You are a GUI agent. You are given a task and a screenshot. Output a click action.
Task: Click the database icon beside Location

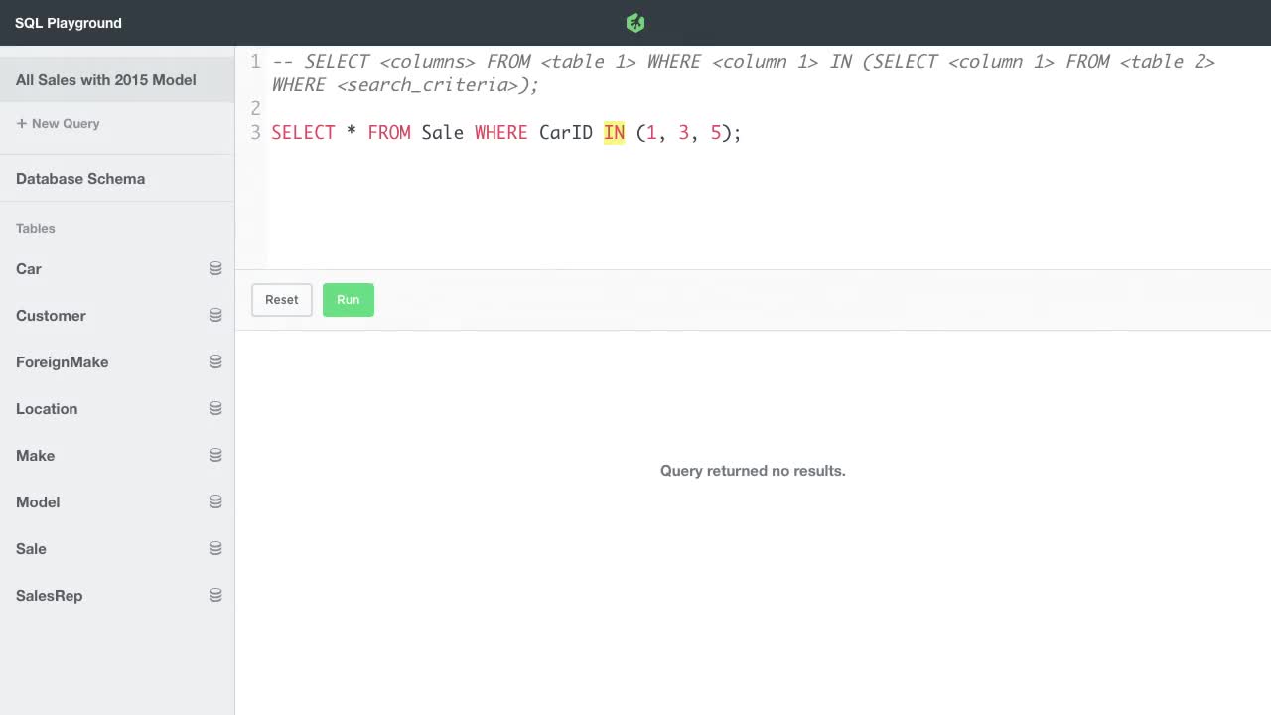(x=215, y=408)
